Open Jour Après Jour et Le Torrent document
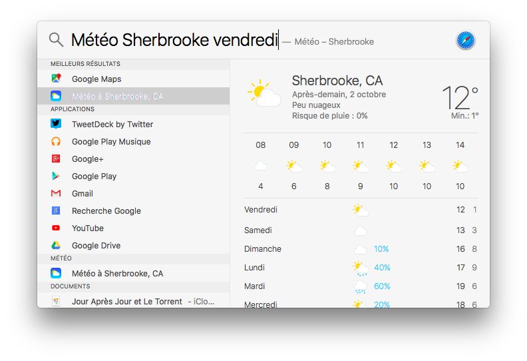 pos(134,301)
